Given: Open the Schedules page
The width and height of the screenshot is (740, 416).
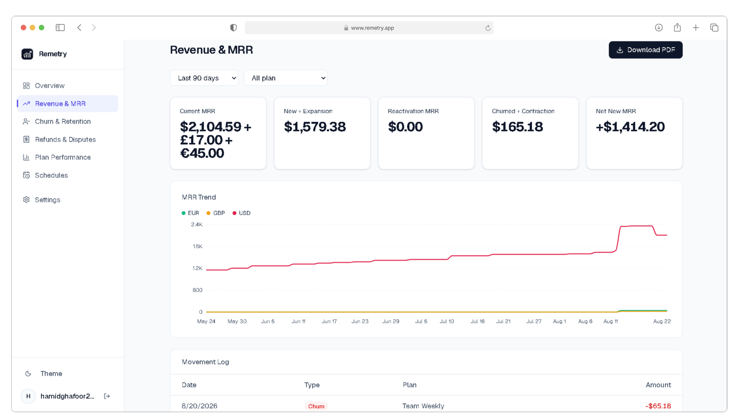Looking at the screenshot, I should coord(68,175).
